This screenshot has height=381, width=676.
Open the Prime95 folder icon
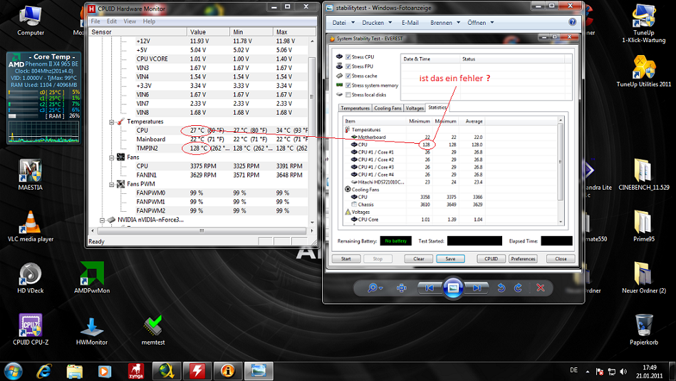[644, 226]
